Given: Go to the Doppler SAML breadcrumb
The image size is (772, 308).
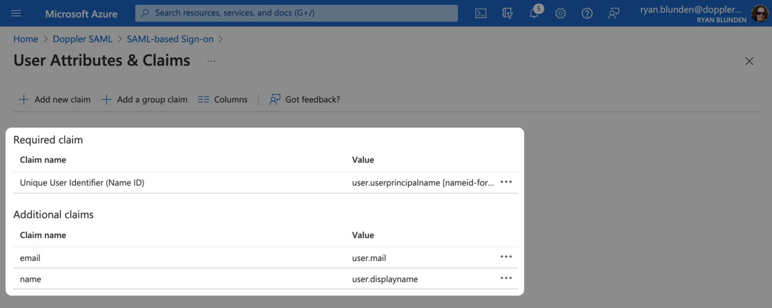Looking at the screenshot, I should [82, 39].
